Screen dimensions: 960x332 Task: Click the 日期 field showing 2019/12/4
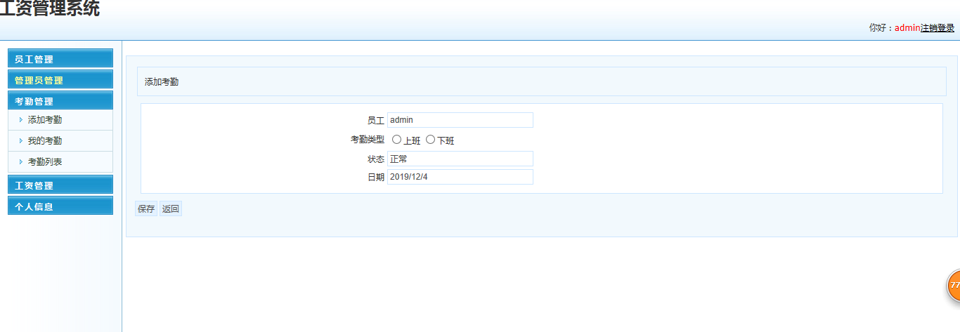460,177
